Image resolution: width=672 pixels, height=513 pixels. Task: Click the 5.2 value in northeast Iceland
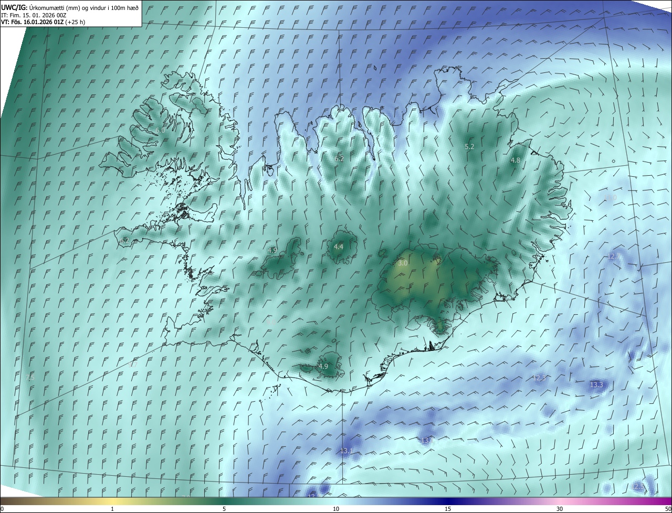point(469,147)
